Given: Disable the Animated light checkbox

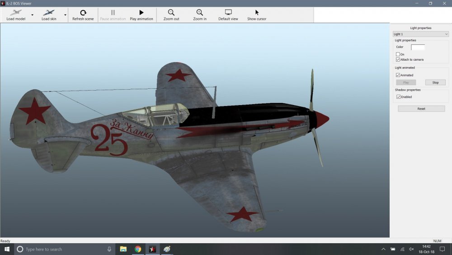Looking at the screenshot, I should point(398,75).
